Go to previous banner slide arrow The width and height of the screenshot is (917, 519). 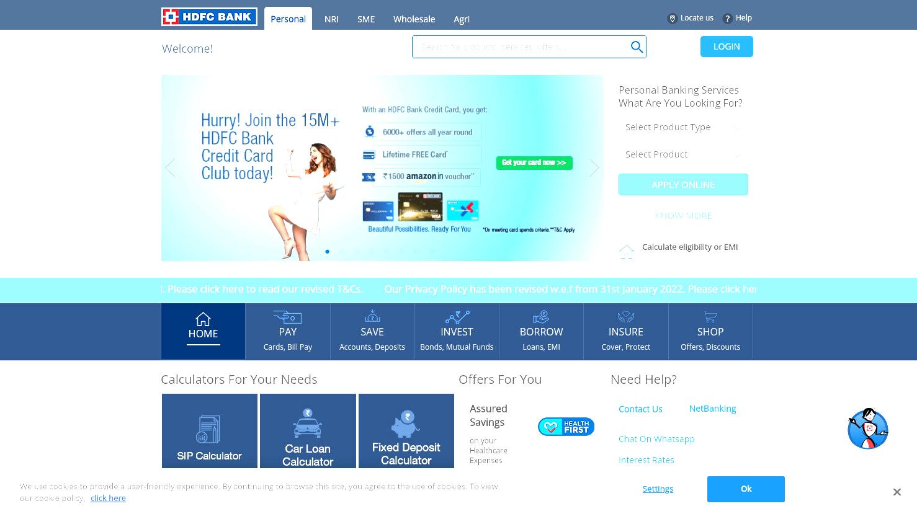170,167
